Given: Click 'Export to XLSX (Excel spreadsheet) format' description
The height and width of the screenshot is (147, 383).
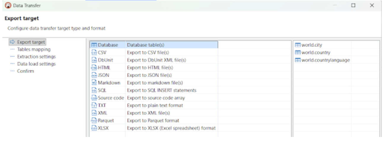Looking at the screenshot, I should (171, 128).
